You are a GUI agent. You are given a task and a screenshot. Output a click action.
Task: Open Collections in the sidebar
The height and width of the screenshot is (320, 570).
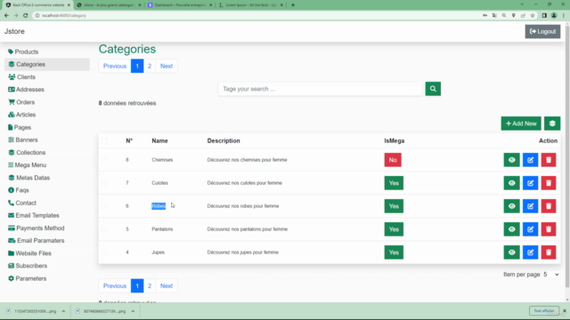pos(27,153)
